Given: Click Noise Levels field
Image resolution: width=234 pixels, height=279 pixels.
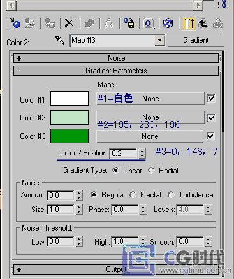Looking at the screenshot, I should coord(190,210).
